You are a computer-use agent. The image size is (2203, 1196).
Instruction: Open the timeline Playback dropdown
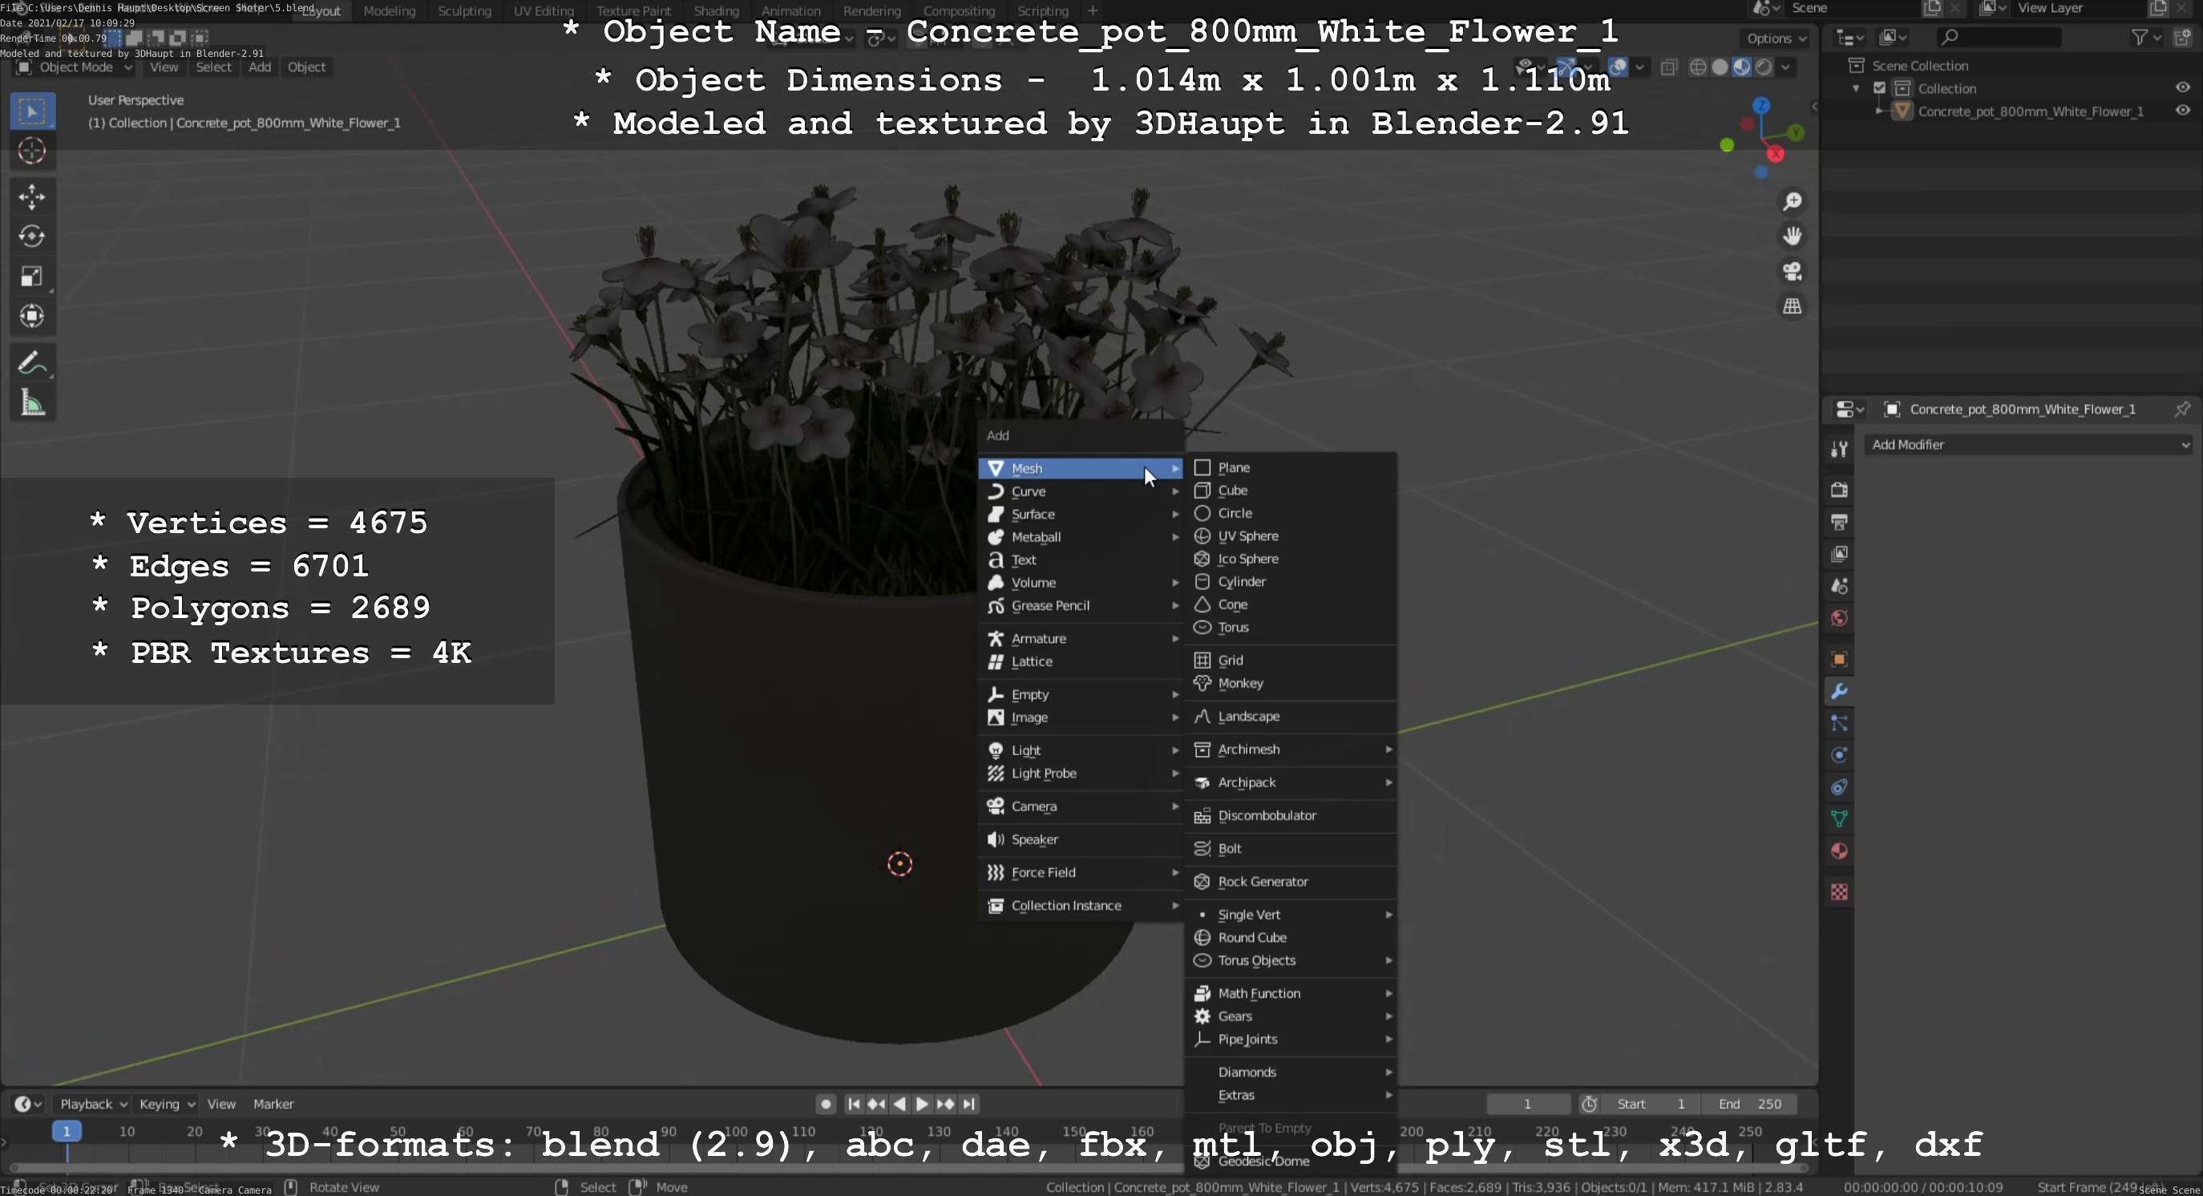tap(92, 1104)
